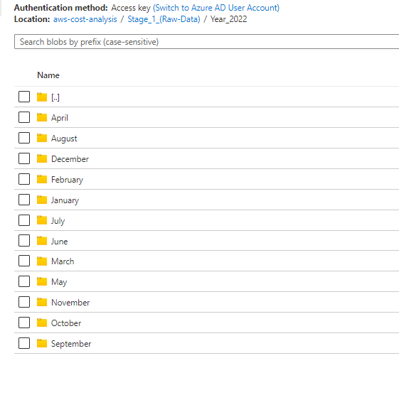Open the August folder icon
399x395 pixels.
42,138
